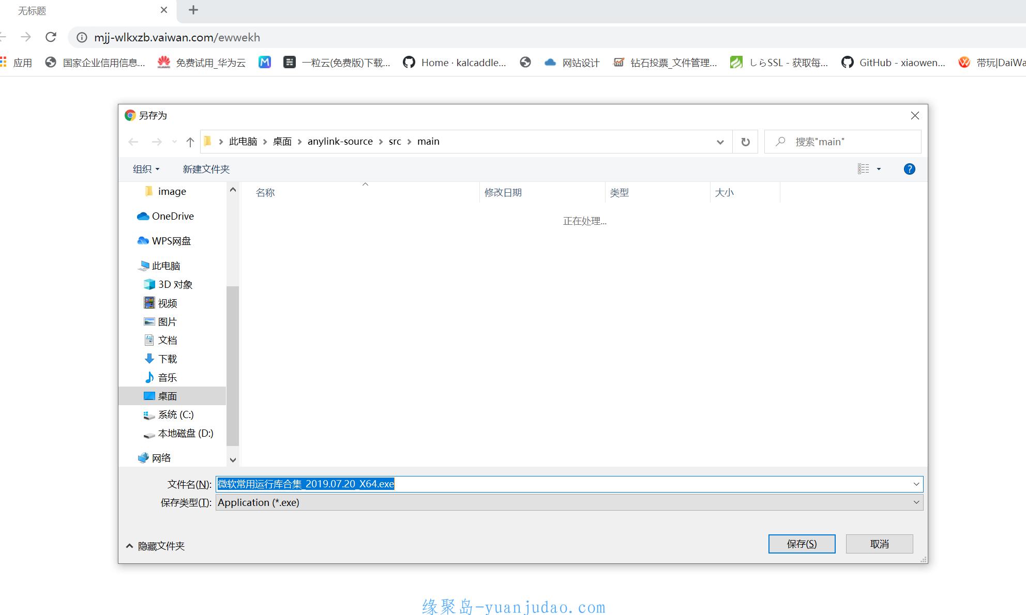This screenshot has height=615, width=1026.
Task: Select image folder in navigation pane
Action: pos(172,191)
